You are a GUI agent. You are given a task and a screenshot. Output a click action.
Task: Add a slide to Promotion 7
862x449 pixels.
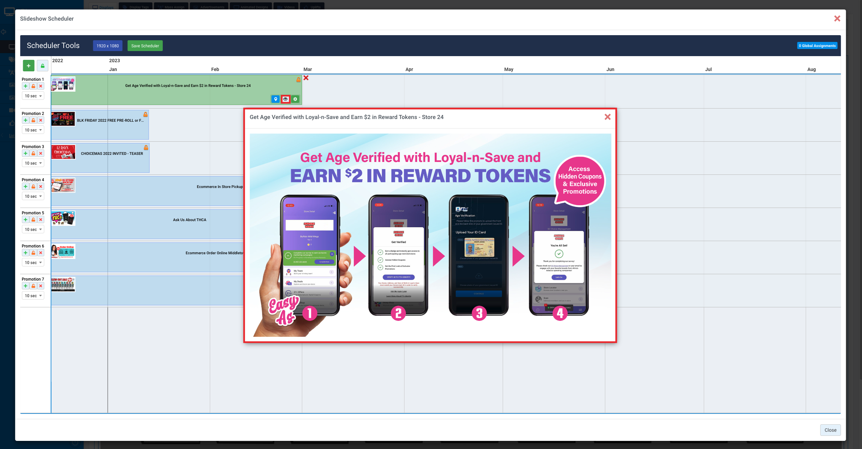26,286
